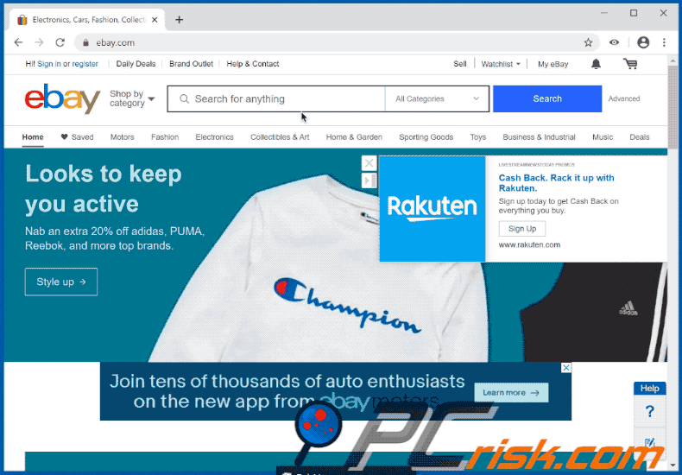
Task: Bookmark this page with the star icon
Action: point(588,42)
